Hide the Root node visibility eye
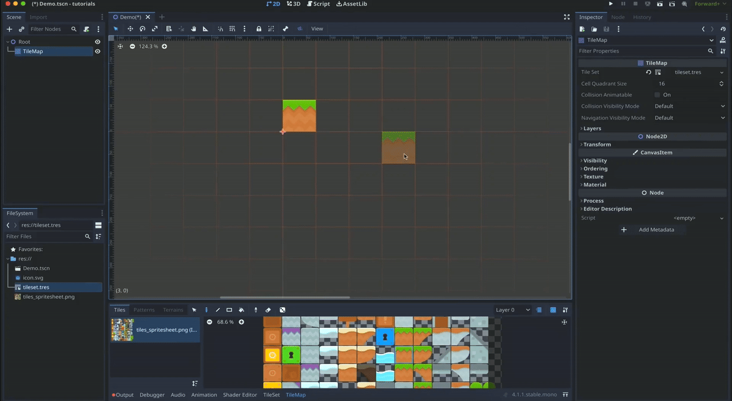 97,42
